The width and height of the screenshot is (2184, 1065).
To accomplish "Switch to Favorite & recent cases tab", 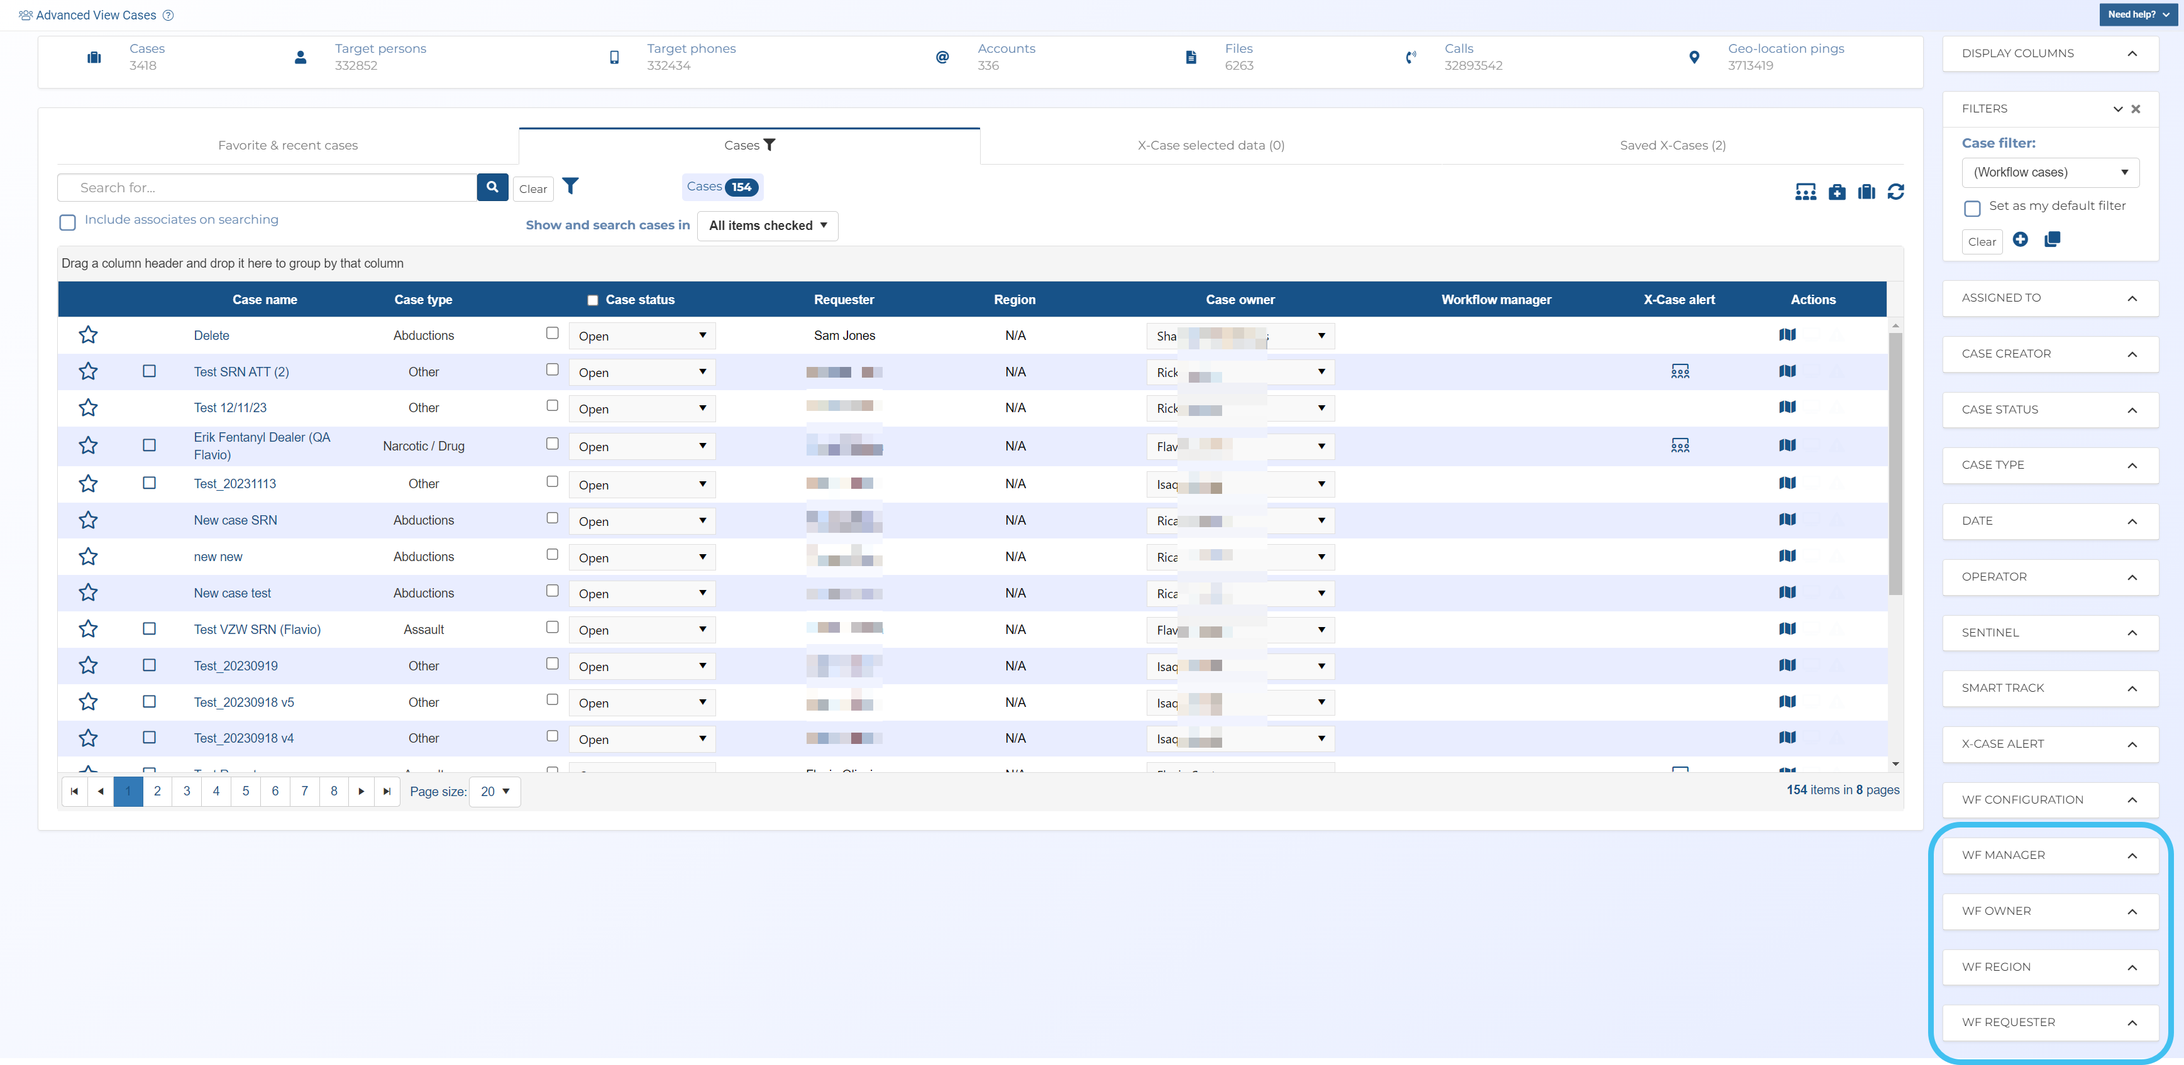I will [x=287, y=146].
